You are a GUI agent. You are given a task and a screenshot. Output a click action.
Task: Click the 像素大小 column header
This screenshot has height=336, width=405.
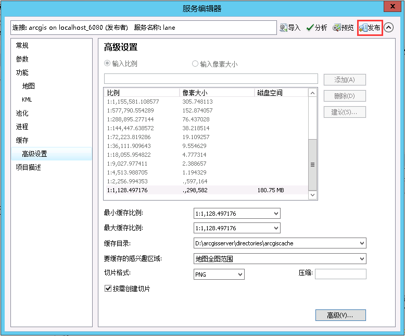click(217, 93)
